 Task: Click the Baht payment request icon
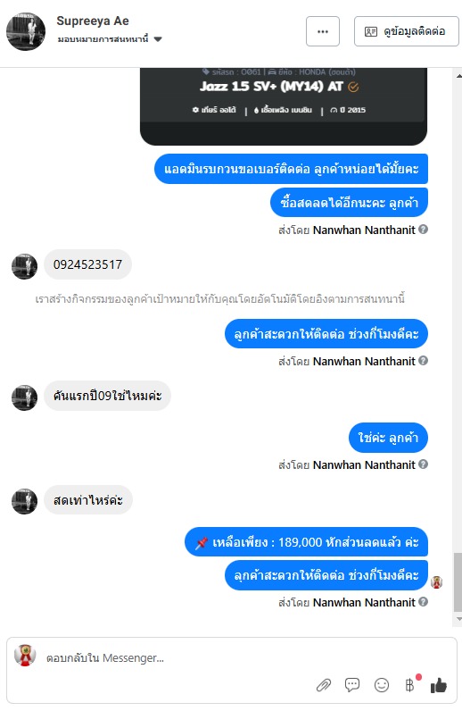pos(410,685)
